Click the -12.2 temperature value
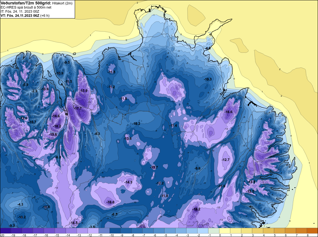 pos(160,183)
